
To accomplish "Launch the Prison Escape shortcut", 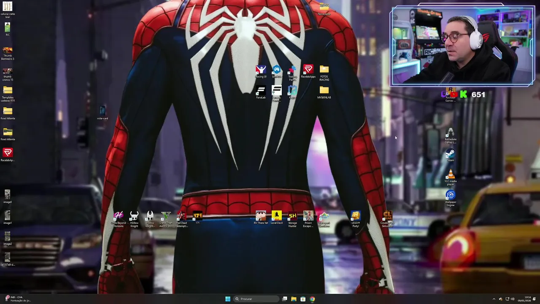I will point(308,220).
